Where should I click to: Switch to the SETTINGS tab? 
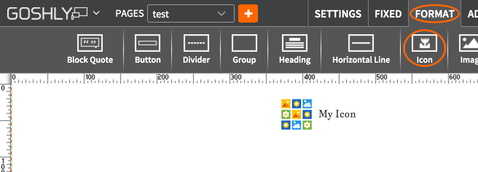(x=338, y=14)
